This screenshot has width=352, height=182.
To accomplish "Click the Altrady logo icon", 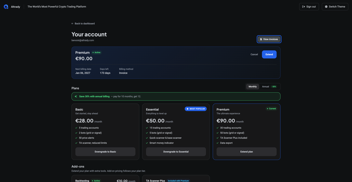I will pos(6,7).
